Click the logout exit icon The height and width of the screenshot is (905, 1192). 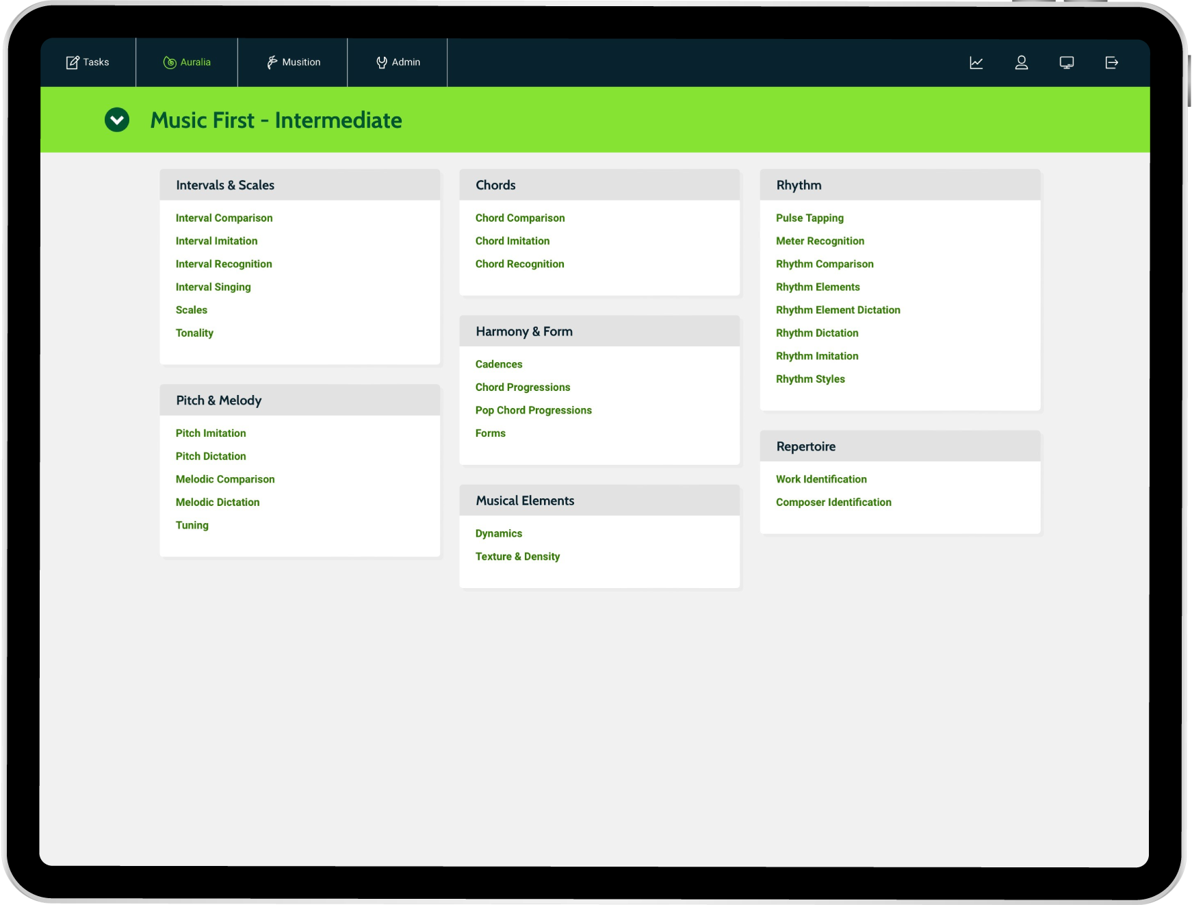1112,63
